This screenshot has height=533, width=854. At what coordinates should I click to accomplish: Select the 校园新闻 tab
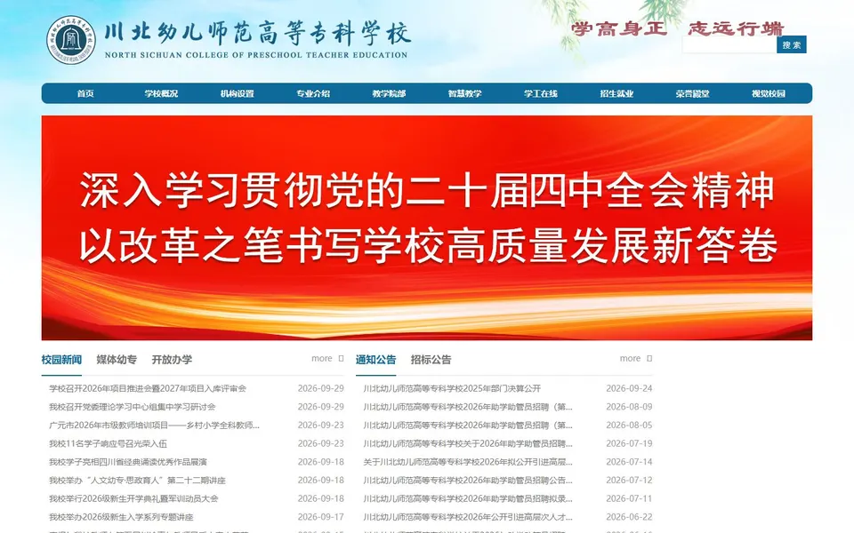click(61, 360)
